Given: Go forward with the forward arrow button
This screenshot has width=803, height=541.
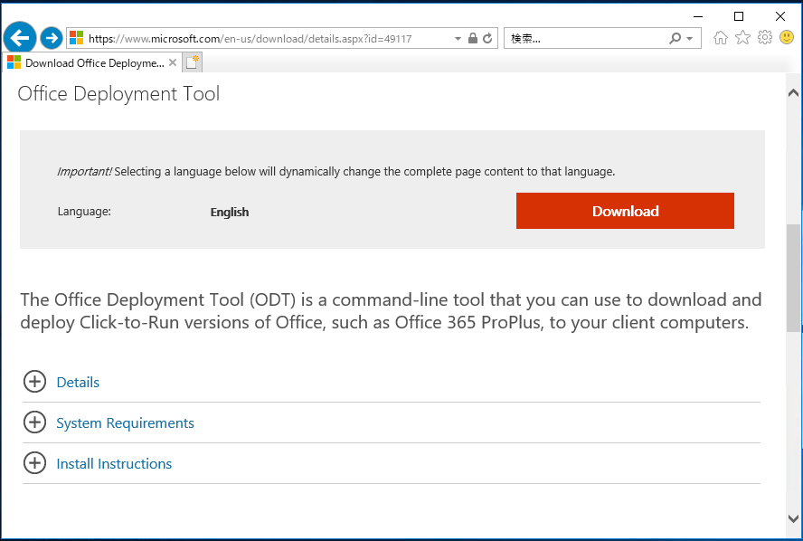Looking at the screenshot, I should pyautogui.click(x=52, y=38).
